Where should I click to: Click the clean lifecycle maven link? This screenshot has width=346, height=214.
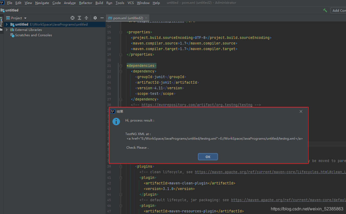coord(270,172)
